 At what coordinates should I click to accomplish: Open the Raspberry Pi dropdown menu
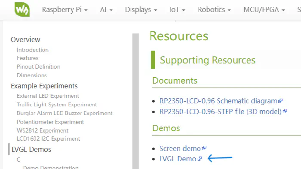tap(64, 9)
